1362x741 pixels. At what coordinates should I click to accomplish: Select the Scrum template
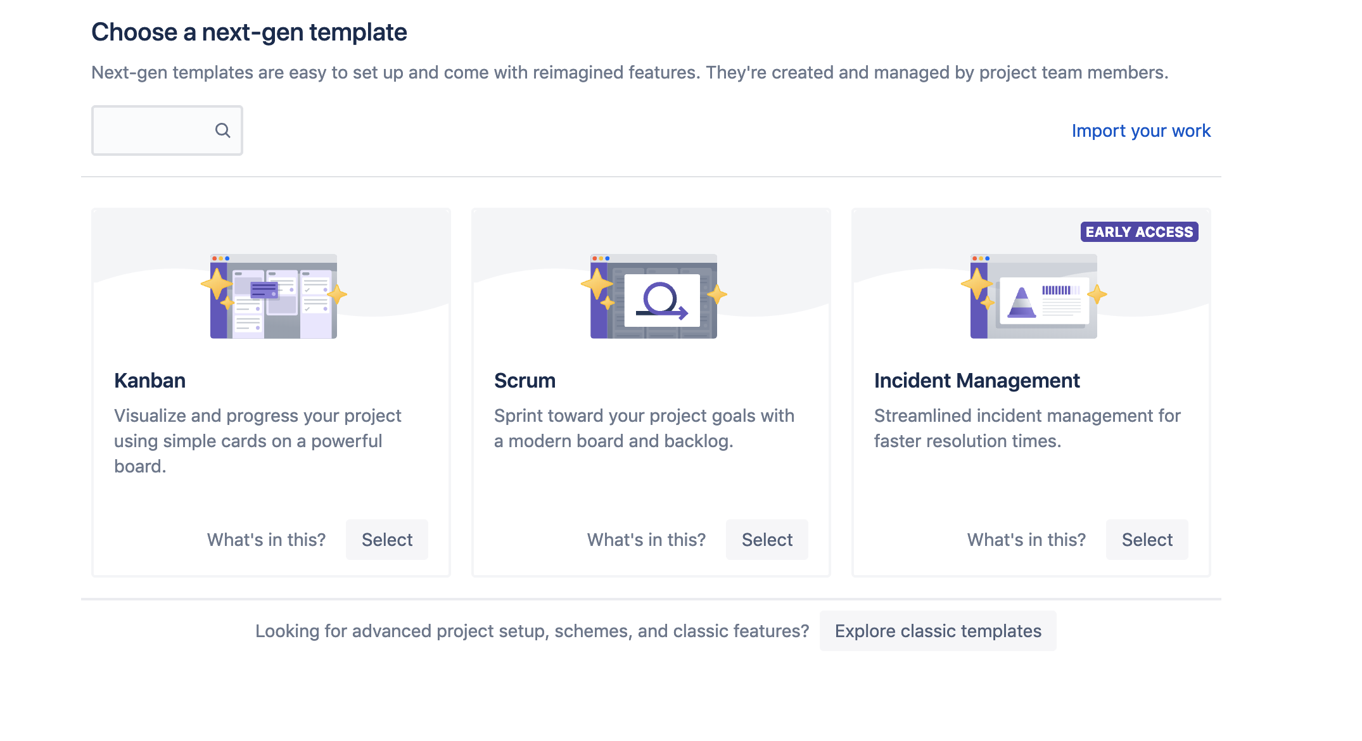(767, 540)
